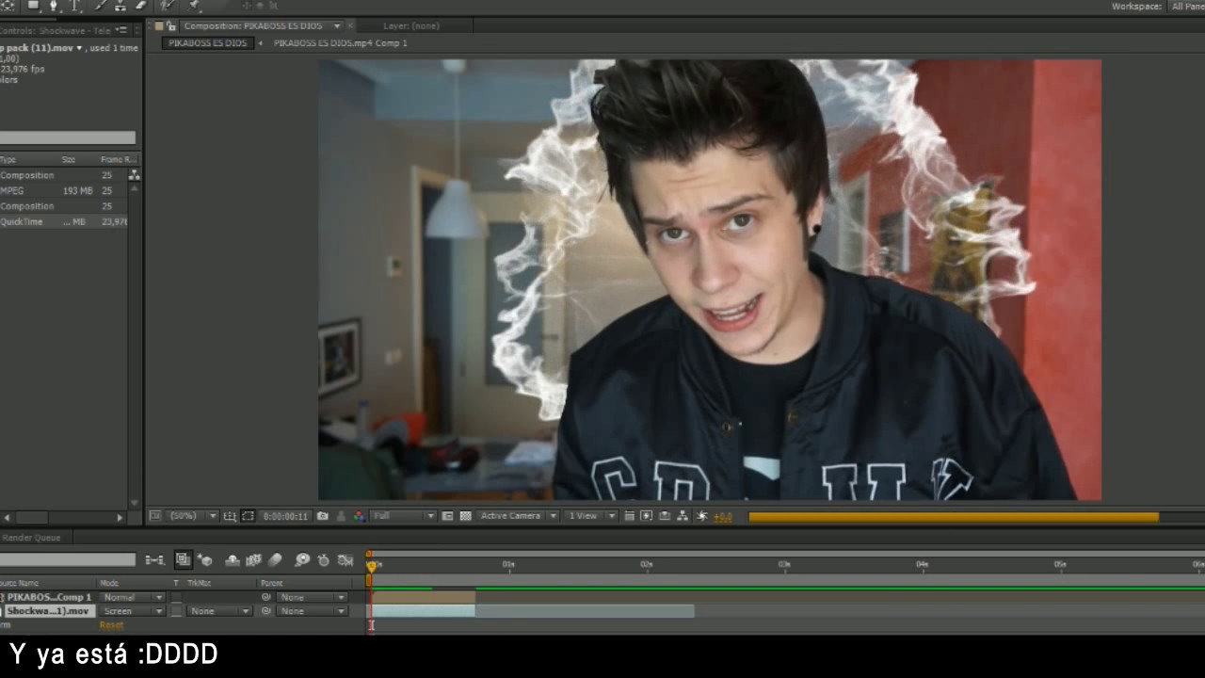Viewport: 1205px width, 678px height.
Task: Click PIKABOSS ES DIOS.mp4 Comp 1 breadcrumb
Action: (340, 43)
